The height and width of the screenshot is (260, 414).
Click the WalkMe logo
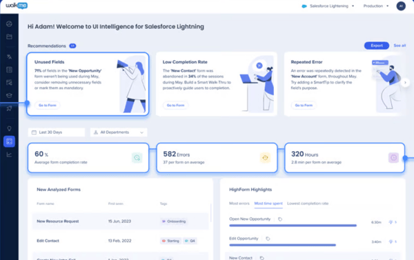pyautogui.click(x=17, y=6)
